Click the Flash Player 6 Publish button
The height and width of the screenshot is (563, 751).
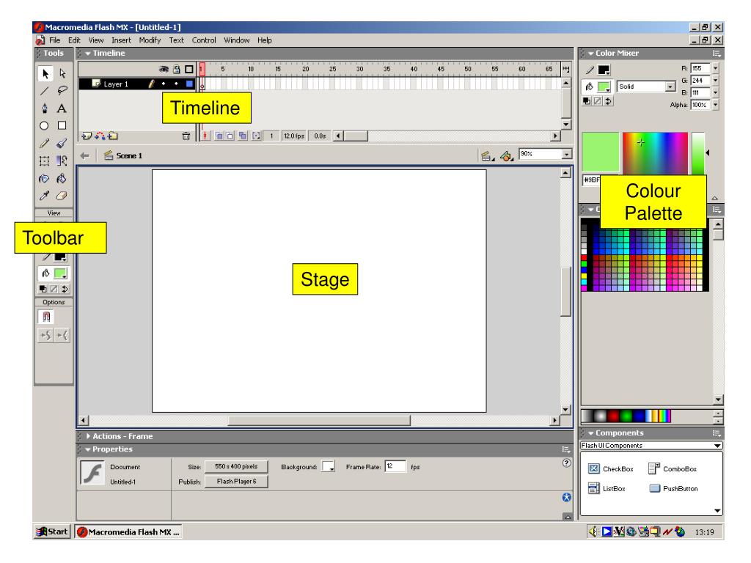236,481
